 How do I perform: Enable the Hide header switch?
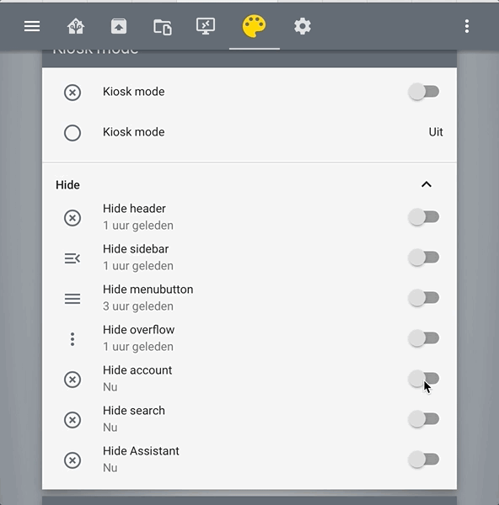[x=423, y=217]
